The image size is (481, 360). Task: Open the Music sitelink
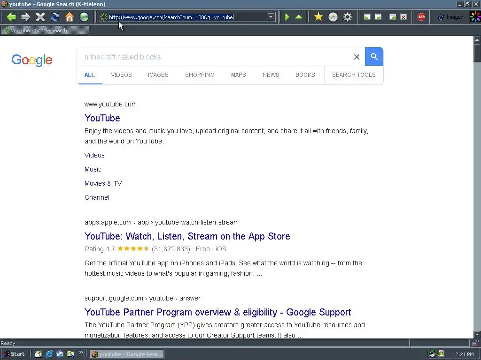[x=93, y=169]
